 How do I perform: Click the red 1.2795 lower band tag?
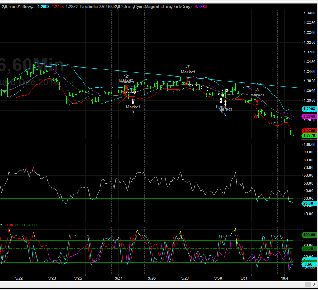[x=309, y=130]
